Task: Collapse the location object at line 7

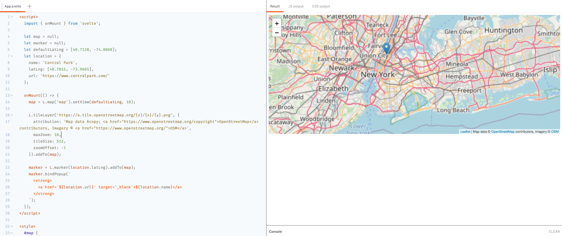Action: (x=12, y=56)
